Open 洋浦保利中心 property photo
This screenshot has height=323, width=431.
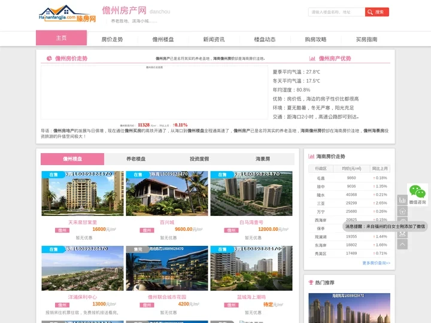[83, 268]
